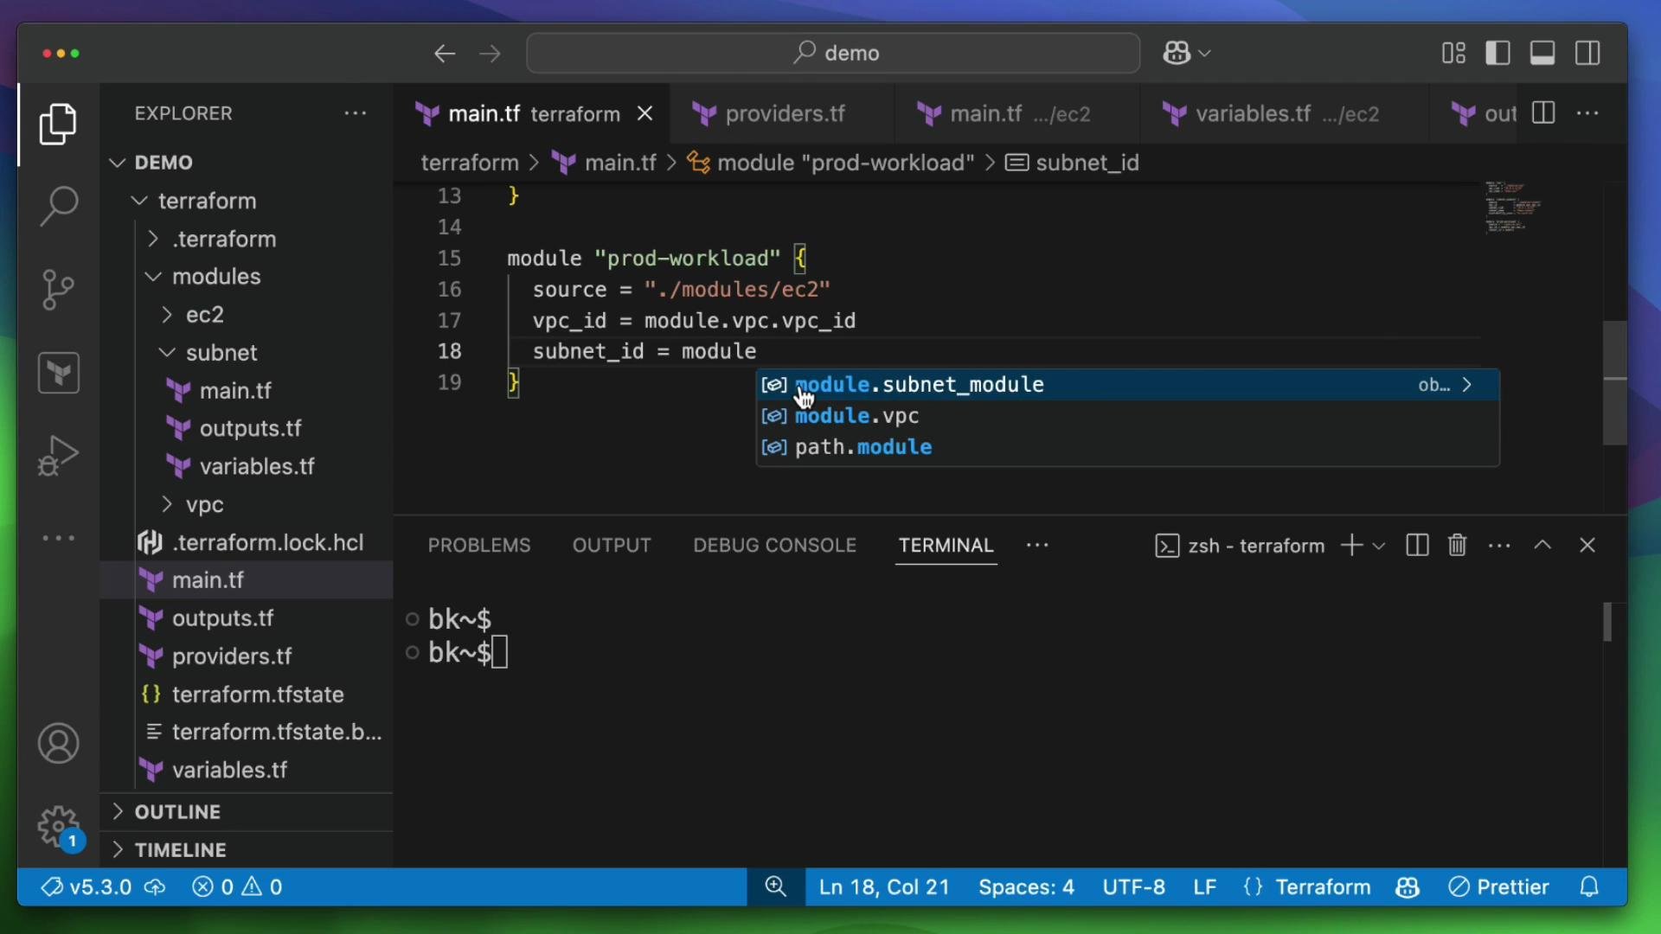Expand the .terraform folder

click(x=247, y=239)
